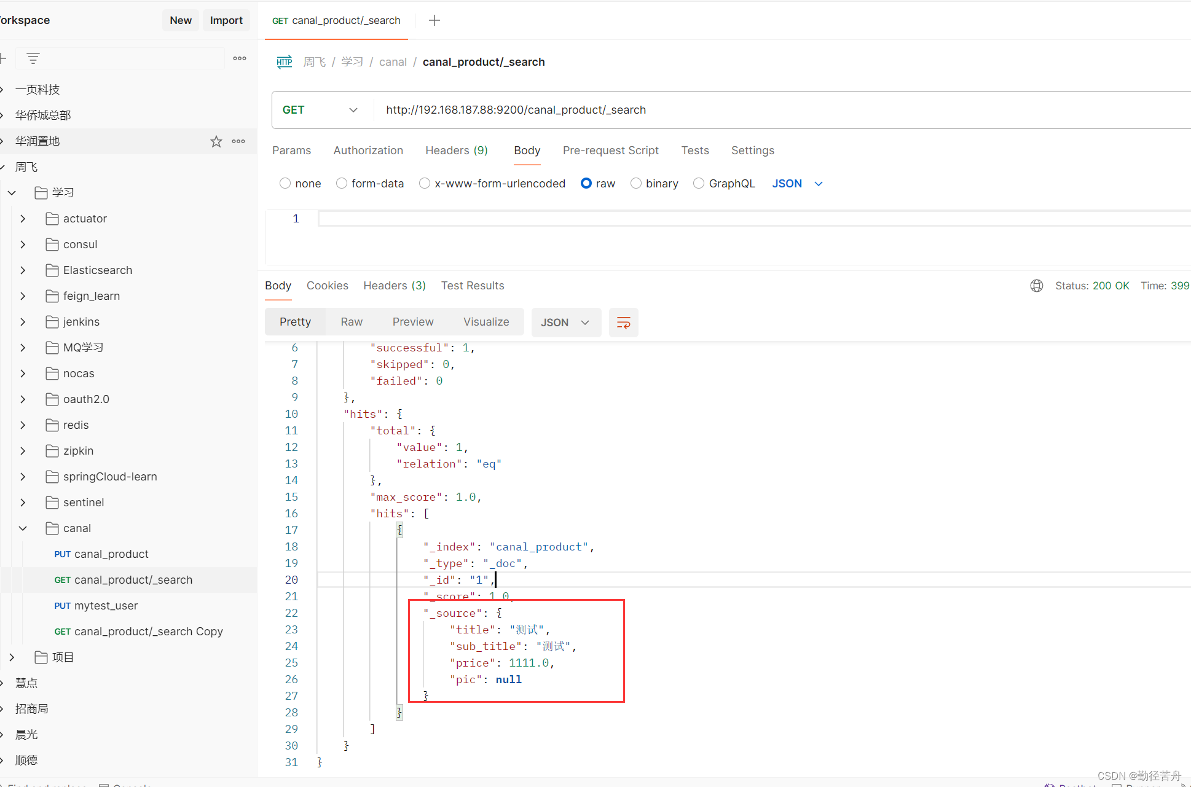Open the options menu for 华润置地

click(x=238, y=141)
